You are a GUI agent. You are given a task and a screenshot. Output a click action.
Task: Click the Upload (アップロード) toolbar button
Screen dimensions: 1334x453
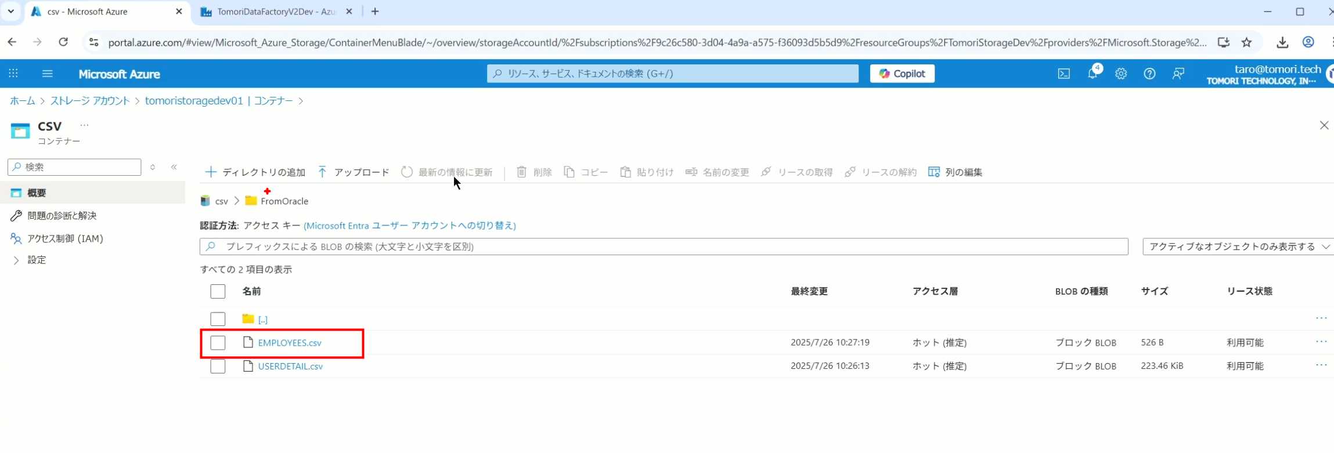[354, 172]
